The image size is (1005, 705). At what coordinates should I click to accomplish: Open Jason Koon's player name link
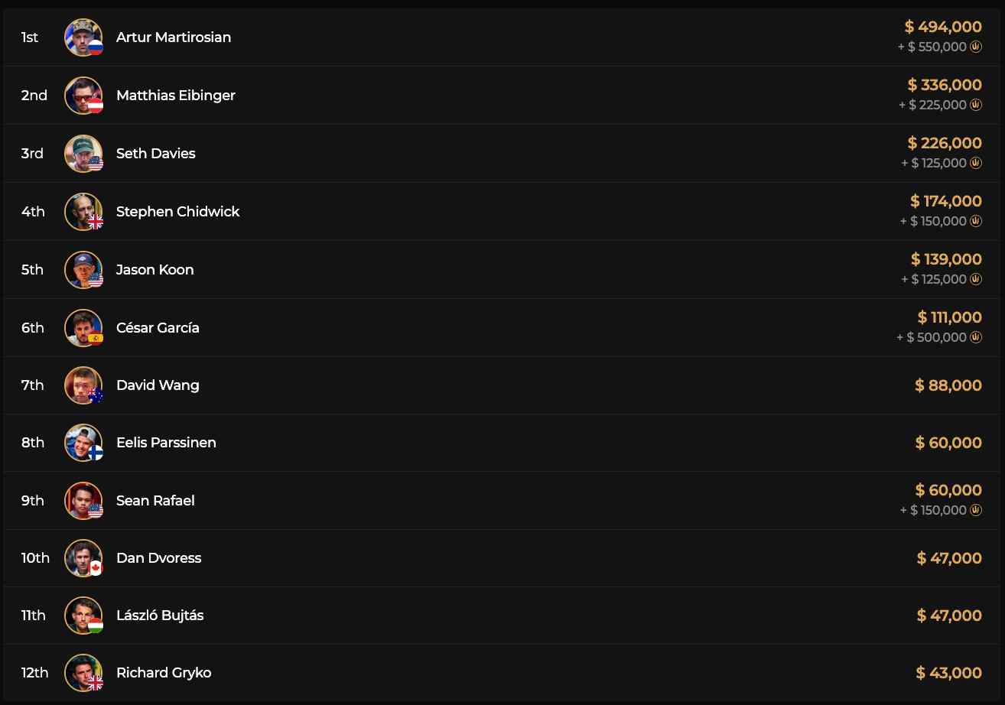[x=154, y=269]
